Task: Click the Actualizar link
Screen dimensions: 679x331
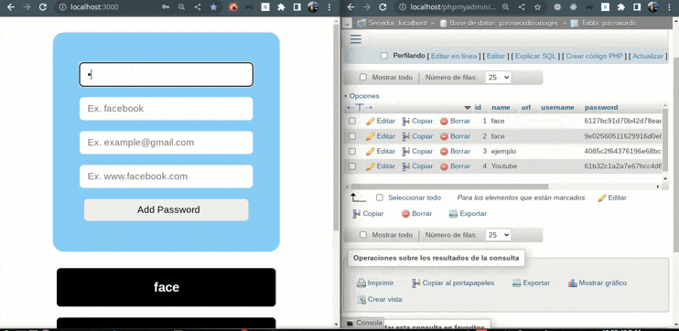Action: click(648, 57)
